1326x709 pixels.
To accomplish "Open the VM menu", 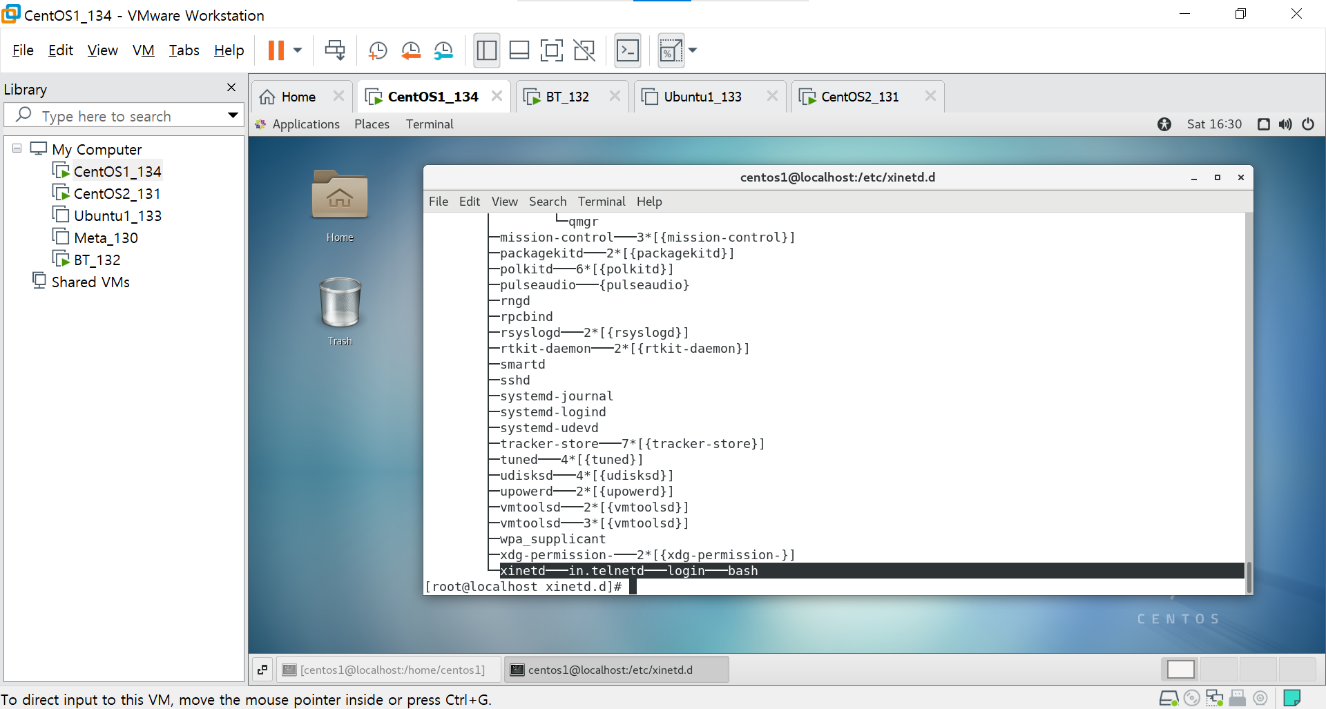I will point(144,50).
